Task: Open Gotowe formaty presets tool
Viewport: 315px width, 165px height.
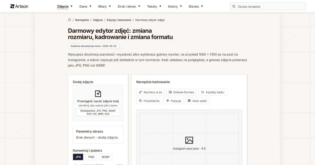Action: pos(181,92)
